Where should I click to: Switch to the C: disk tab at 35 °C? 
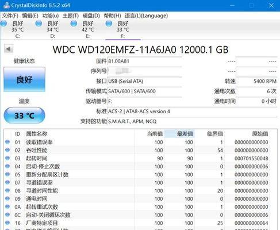click(18, 29)
